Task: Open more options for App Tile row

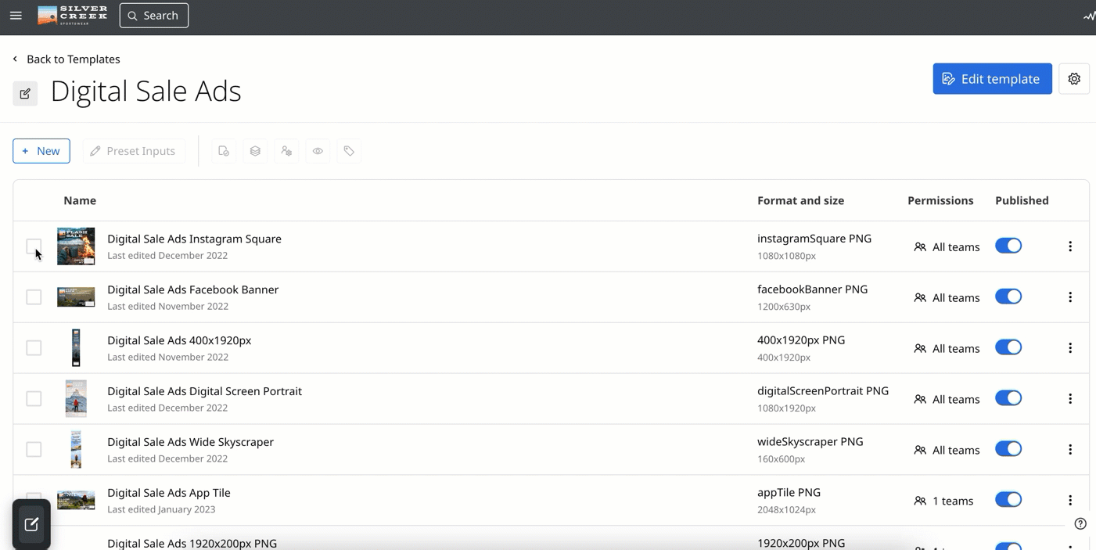Action: point(1070,501)
